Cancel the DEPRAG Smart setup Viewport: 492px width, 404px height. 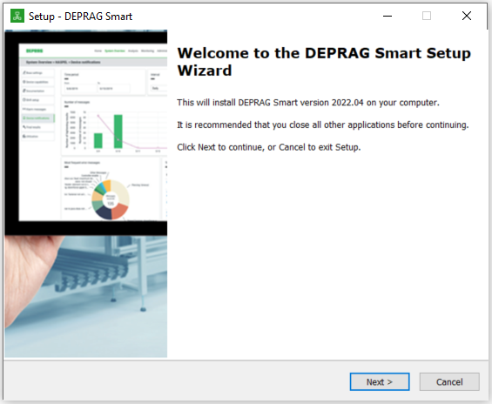pyautogui.click(x=449, y=381)
